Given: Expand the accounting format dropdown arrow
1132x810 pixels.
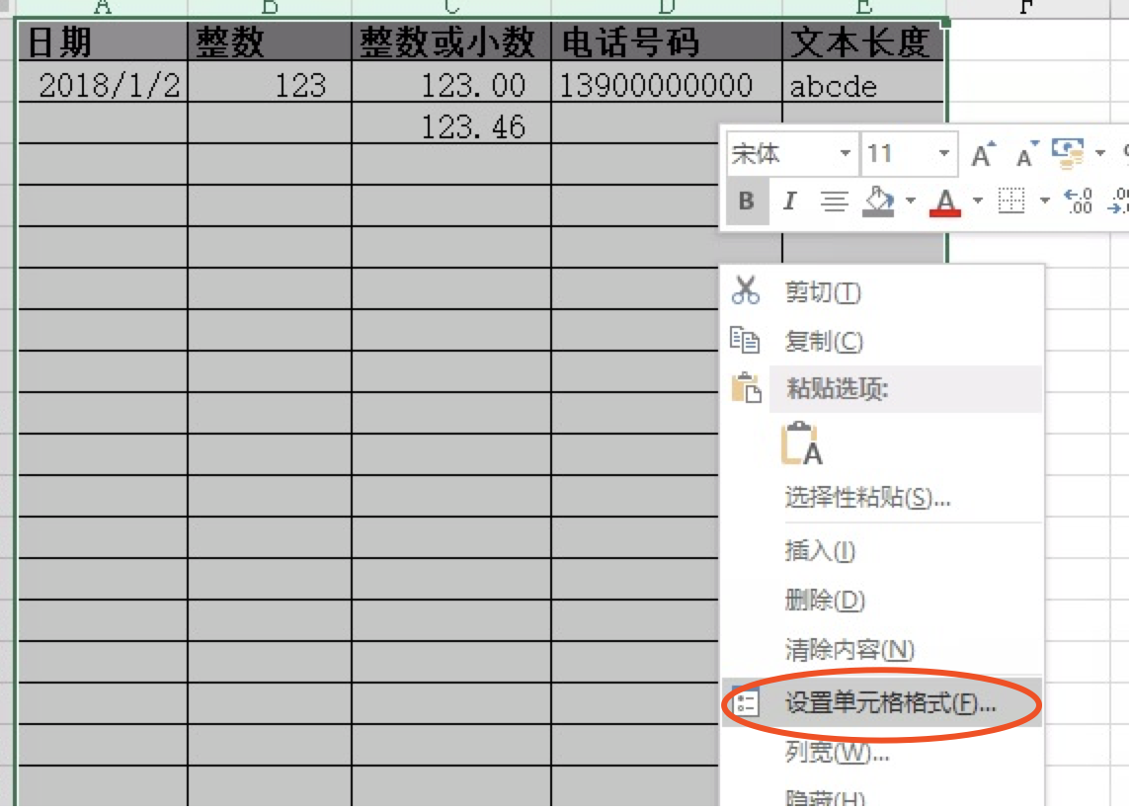Looking at the screenshot, I should click(1100, 153).
